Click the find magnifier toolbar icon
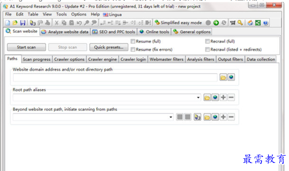This screenshot has height=171, width=289. pos(86,23)
